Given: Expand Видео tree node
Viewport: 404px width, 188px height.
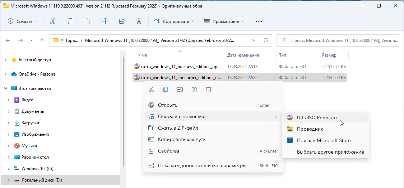Looking at the screenshot, I should (x=9, y=100).
